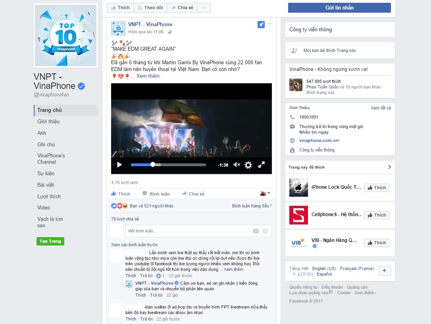Open Giới thiệu sidebar tab
The width and height of the screenshot is (431, 324).
click(x=48, y=122)
